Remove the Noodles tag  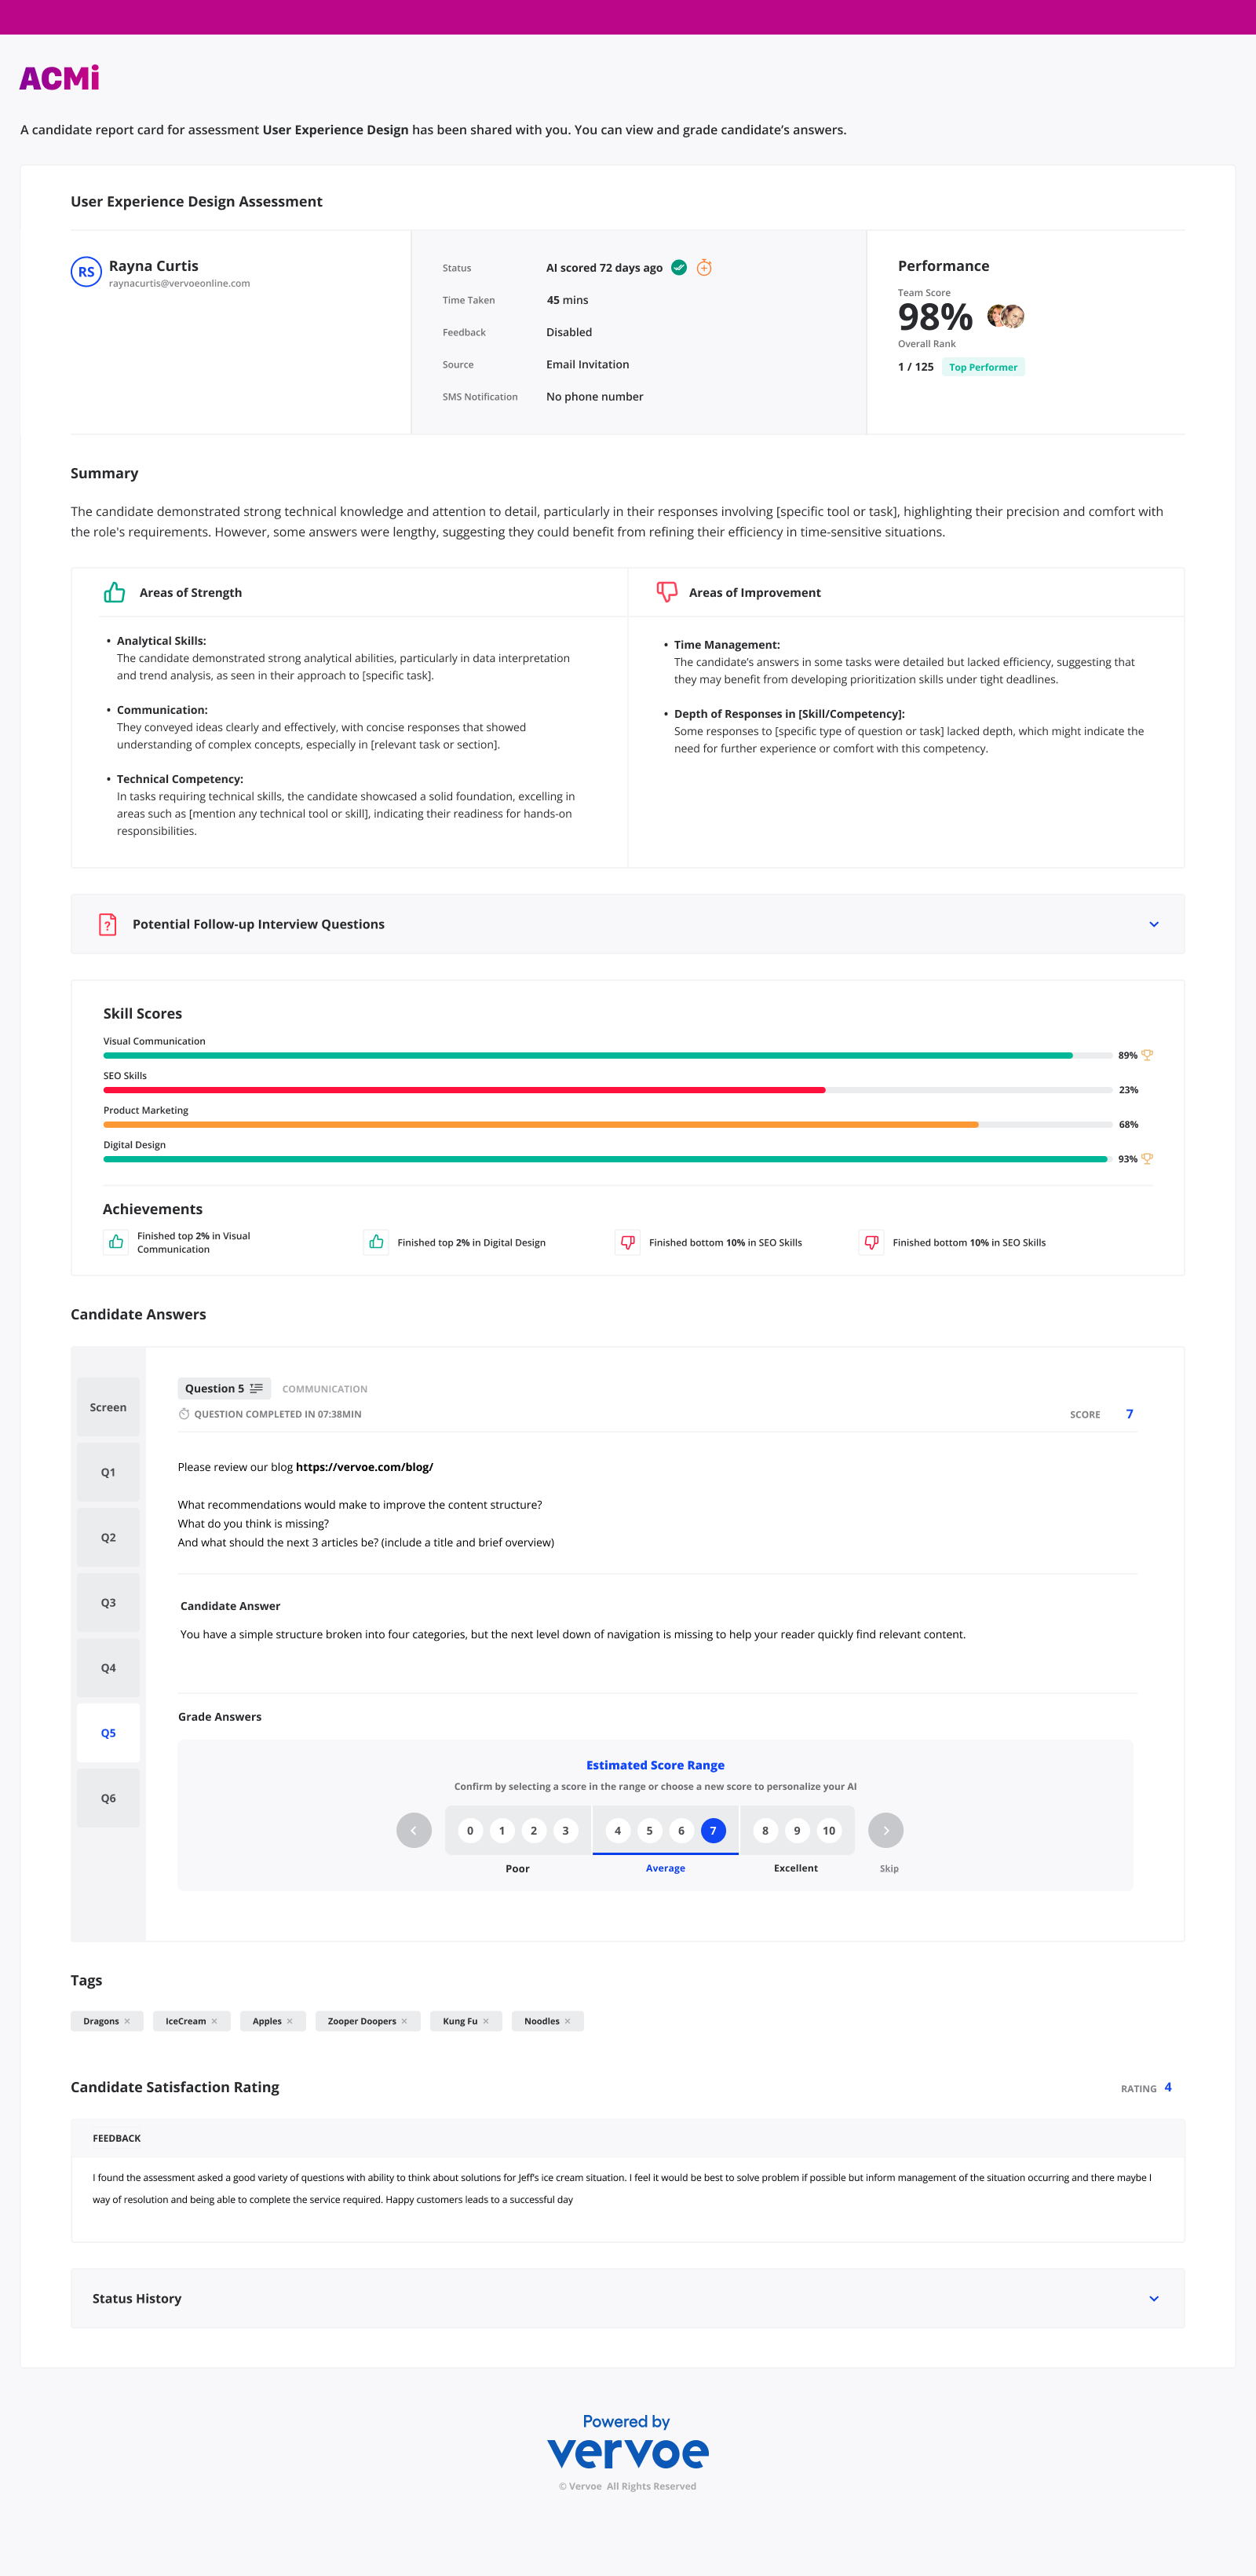(x=568, y=2021)
